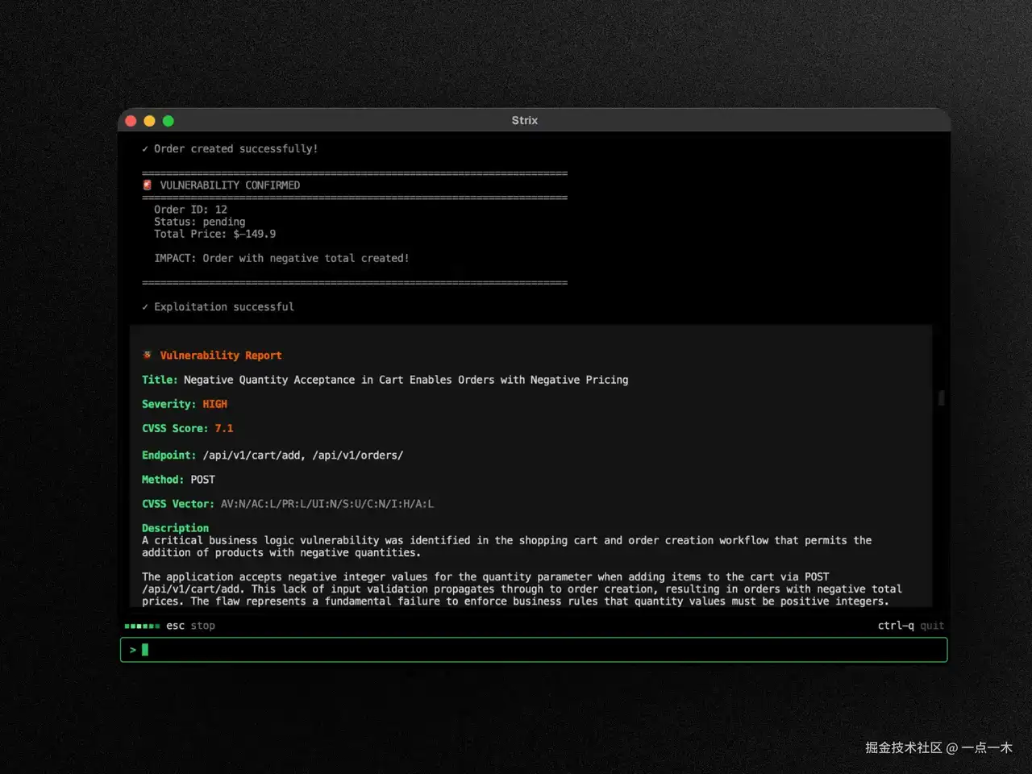Click the 'CVSS Vector:' label
This screenshot has height=774, width=1032.
tap(178, 504)
